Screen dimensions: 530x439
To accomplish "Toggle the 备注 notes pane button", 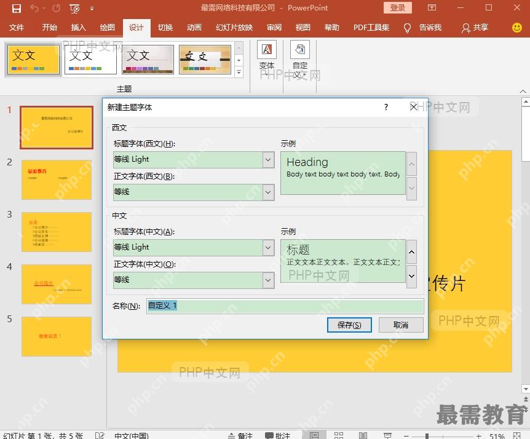I will point(240,435).
